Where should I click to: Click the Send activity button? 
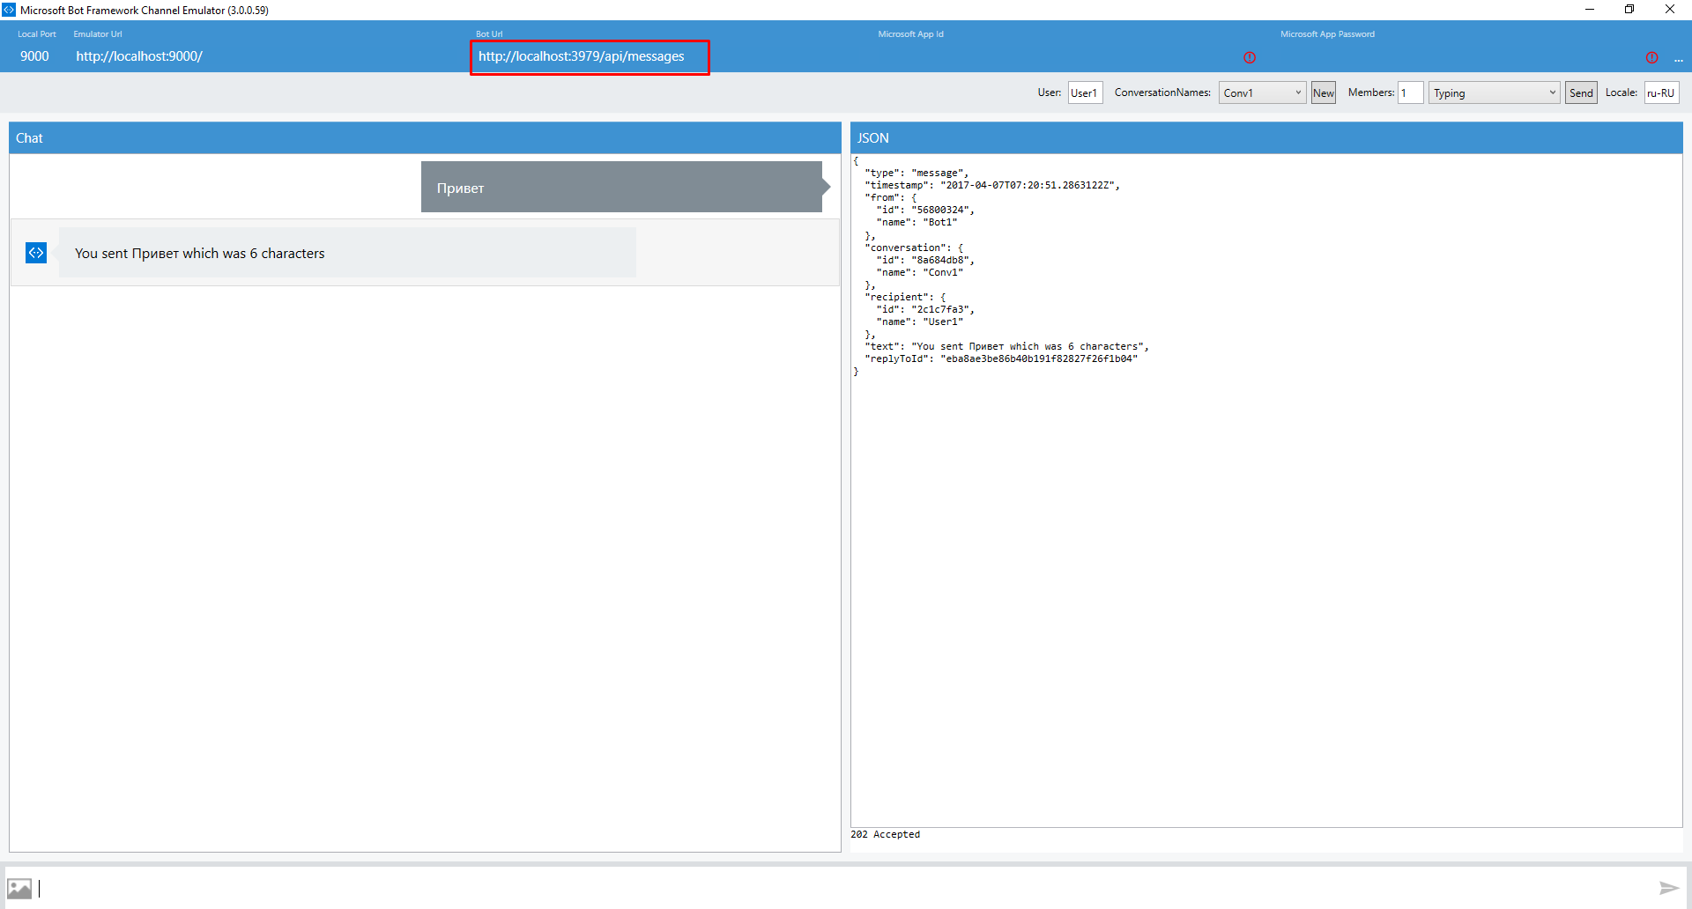[x=1581, y=92]
